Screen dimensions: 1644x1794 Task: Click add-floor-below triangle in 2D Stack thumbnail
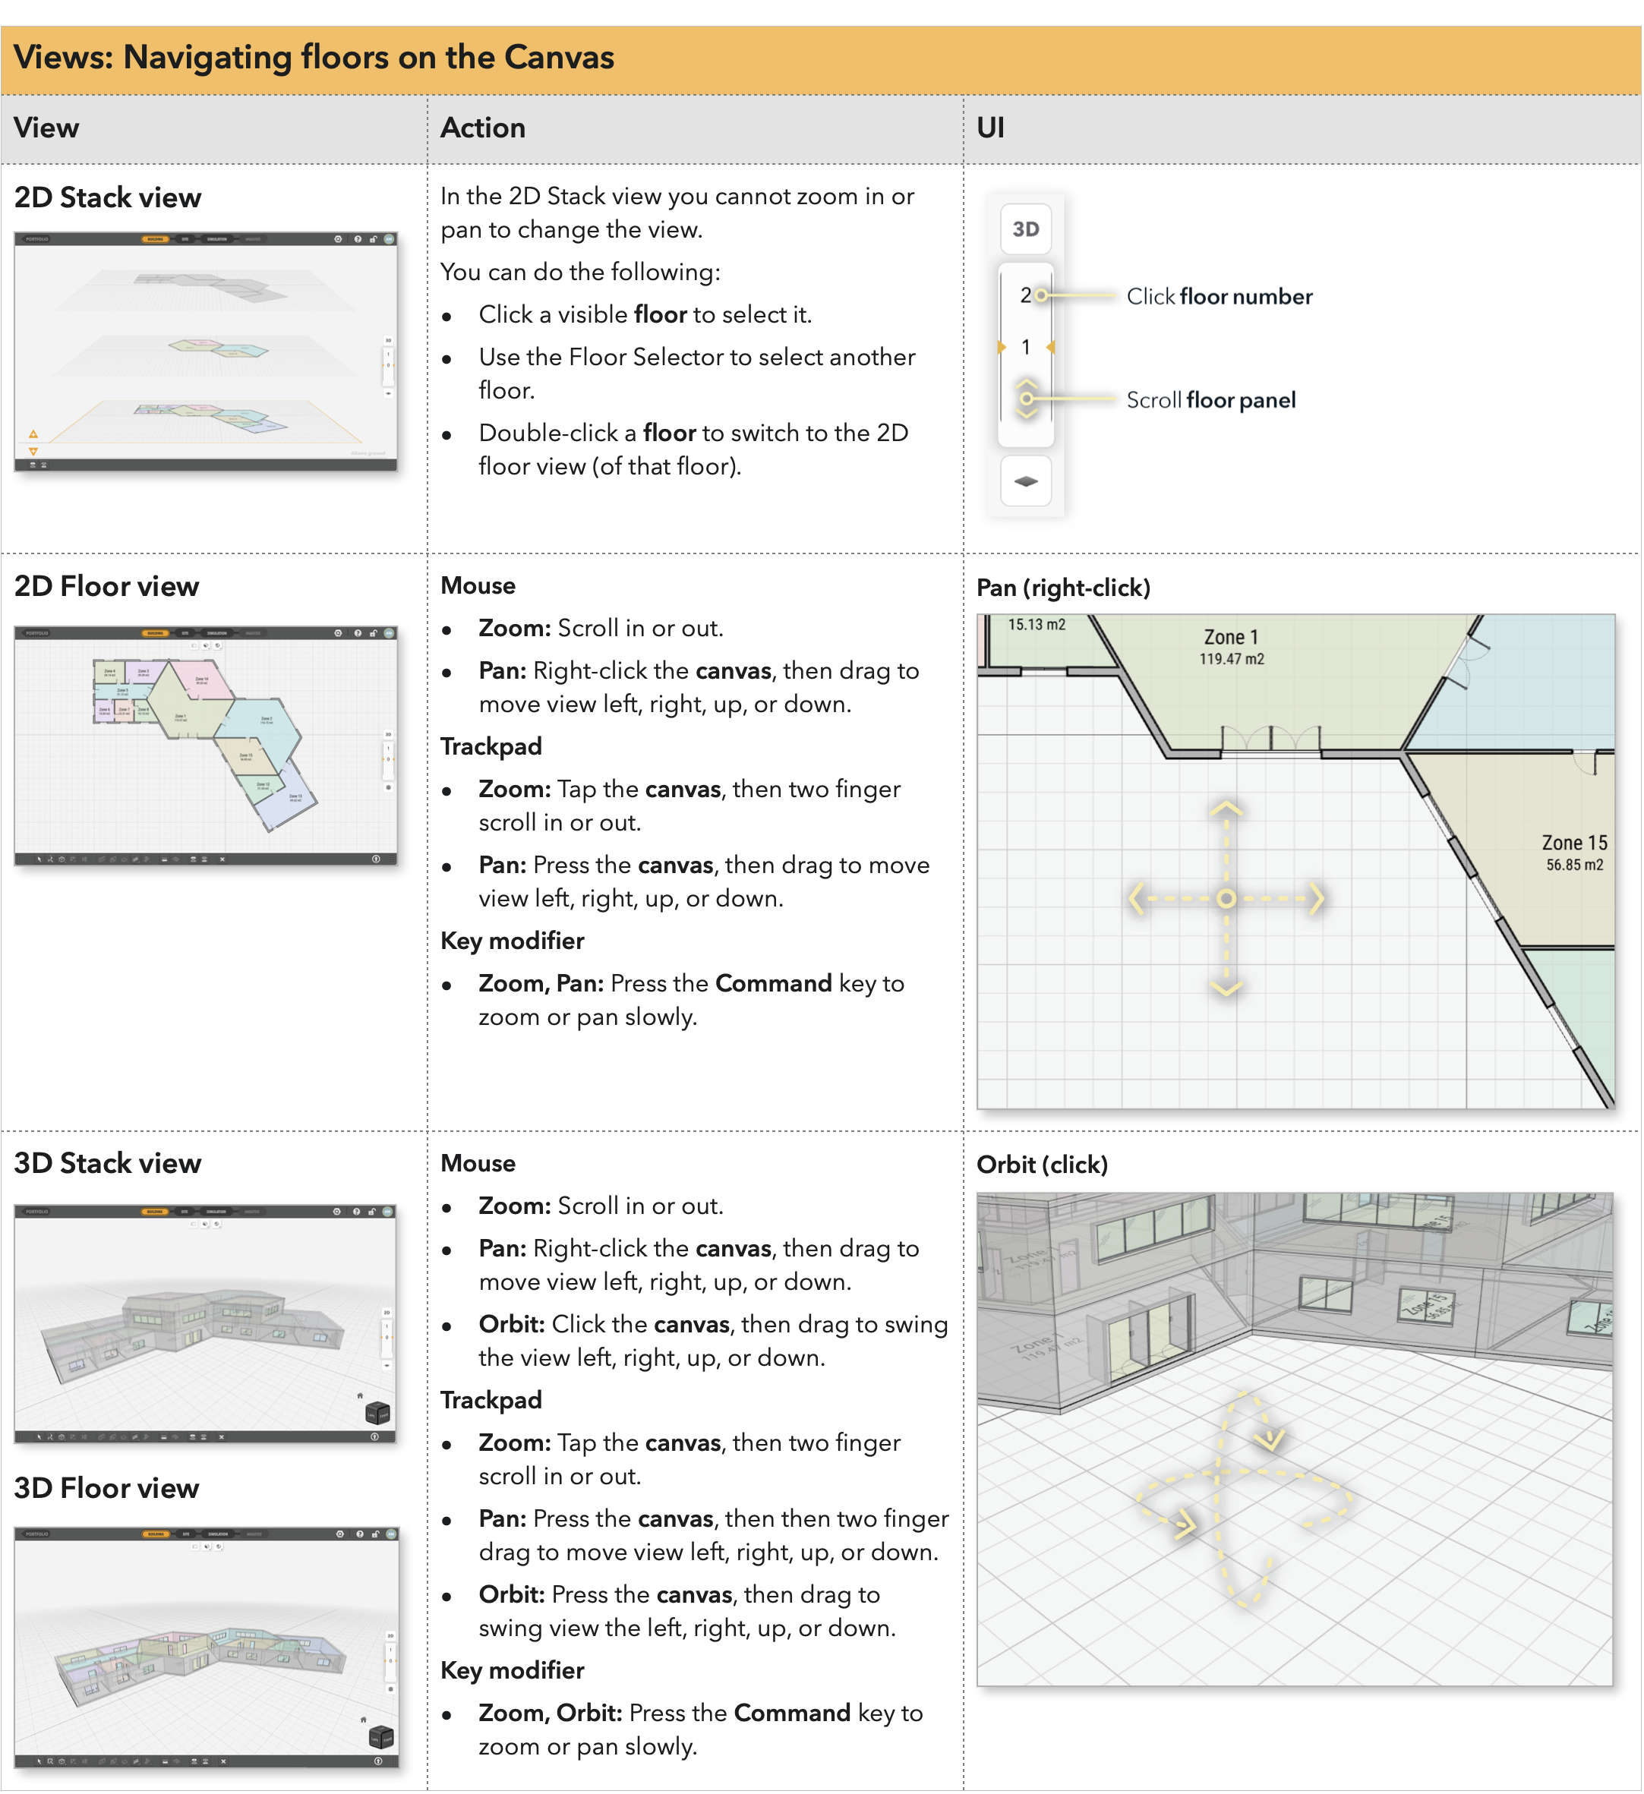33,451
